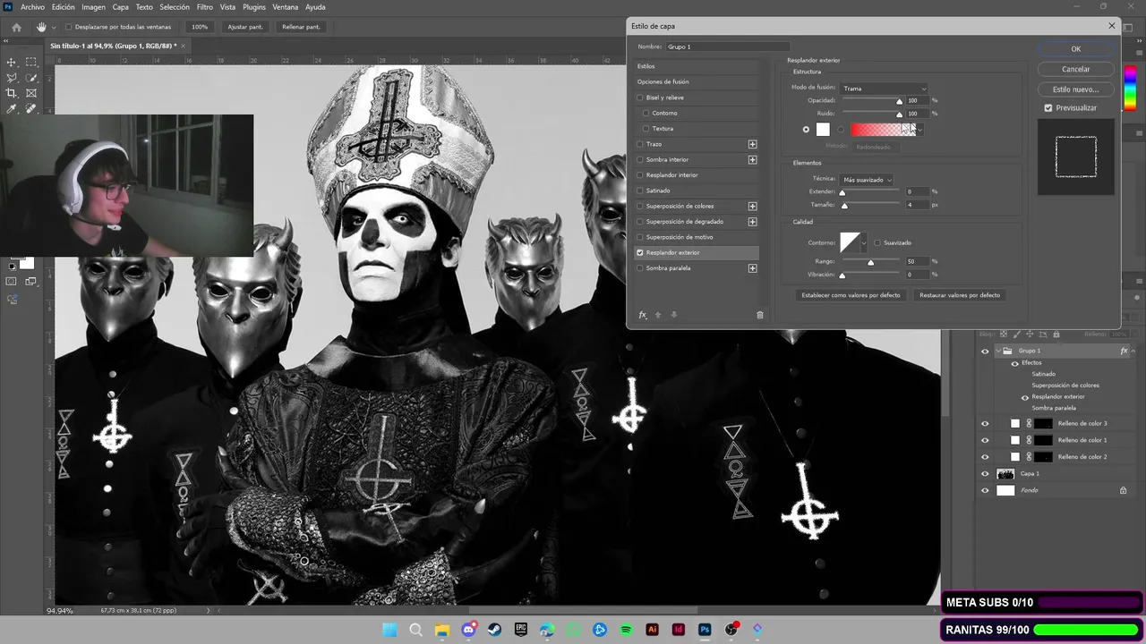The image size is (1146, 644).
Task: Open Hand tool preset dropdown arrow
Action: pos(54,27)
